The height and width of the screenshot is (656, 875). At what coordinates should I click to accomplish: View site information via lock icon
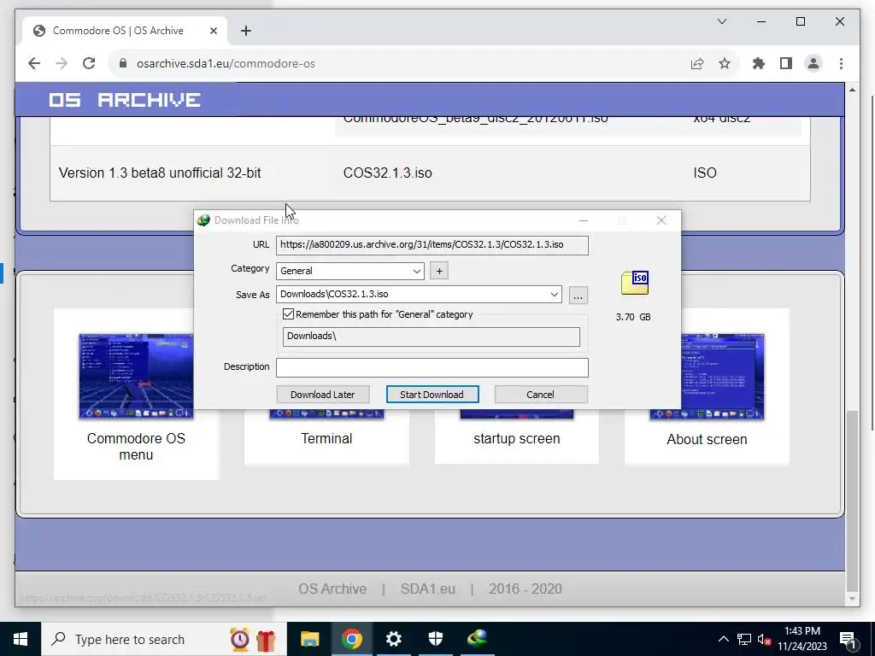[x=123, y=63]
